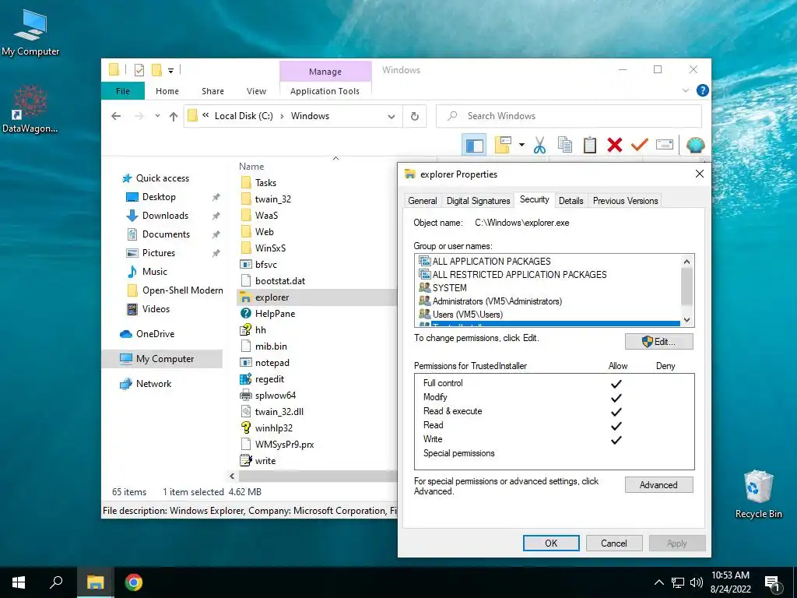The width and height of the screenshot is (797, 598).
Task: Switch to the Share ribbon tab
Action: point(212,91)
